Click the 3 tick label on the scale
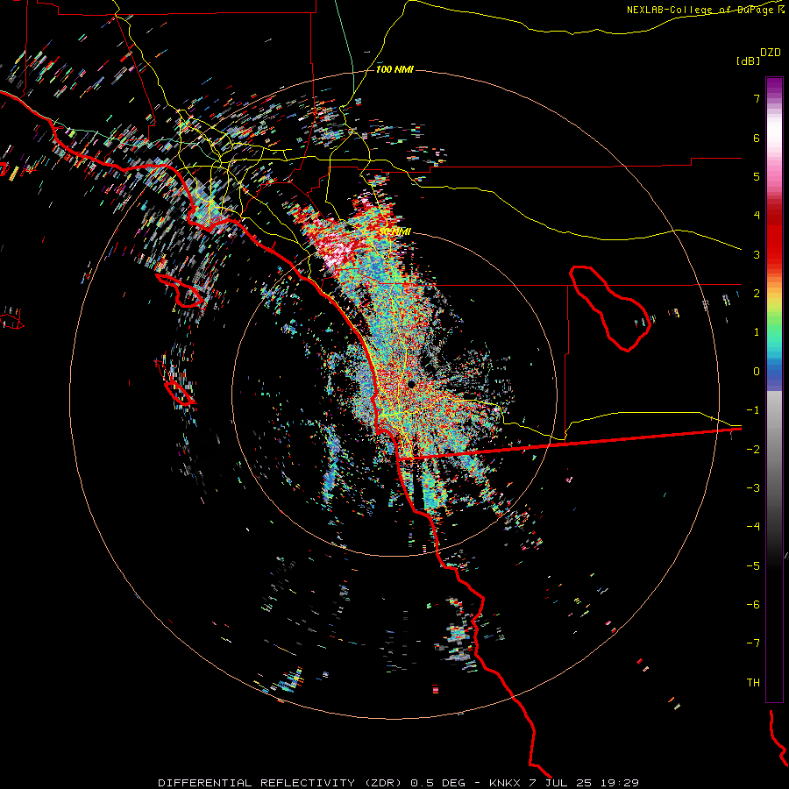 [757, 254]
